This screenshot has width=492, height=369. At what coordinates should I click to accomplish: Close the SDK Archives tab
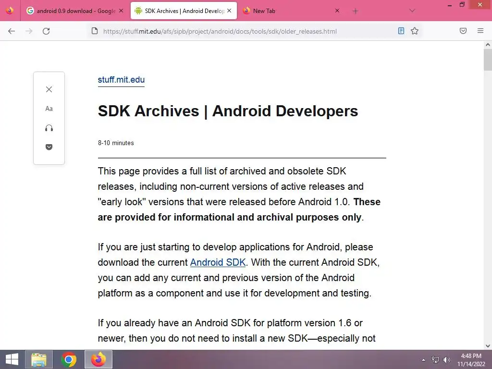coord(229,11)
